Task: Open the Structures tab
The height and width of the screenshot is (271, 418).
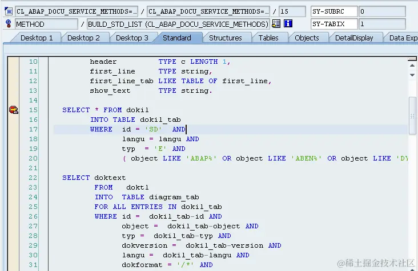Action: click(225, 38)
